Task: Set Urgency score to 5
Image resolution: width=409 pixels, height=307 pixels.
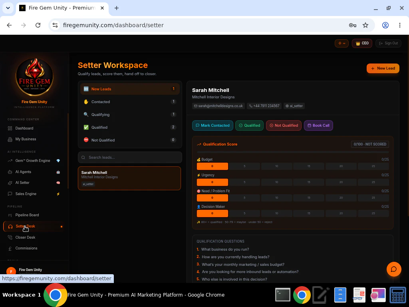Action: pyautogui.click(x=244, y=182)
